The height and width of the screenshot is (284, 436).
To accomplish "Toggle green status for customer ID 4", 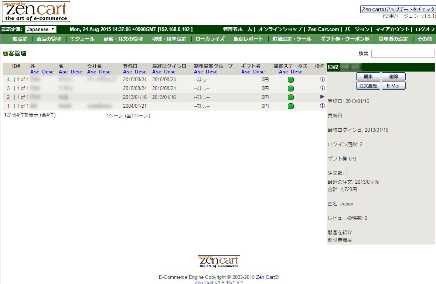I will [291, 80].
